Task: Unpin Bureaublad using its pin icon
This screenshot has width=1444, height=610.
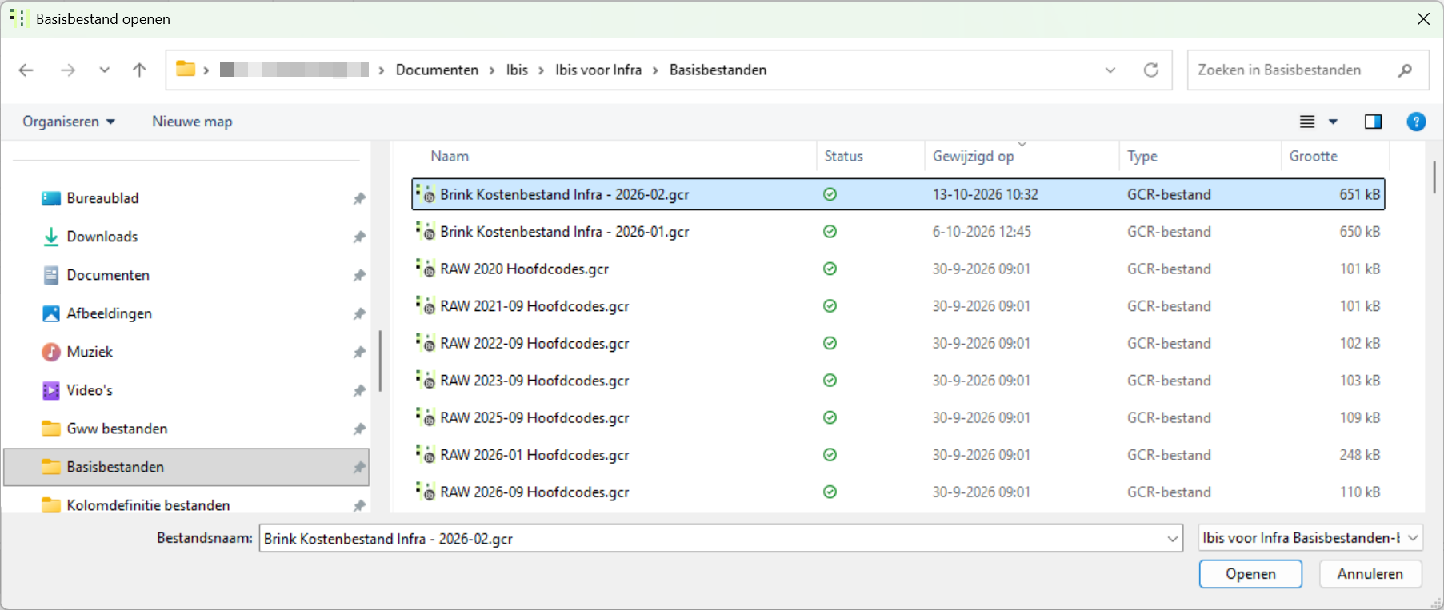Action: click(359, 198)
